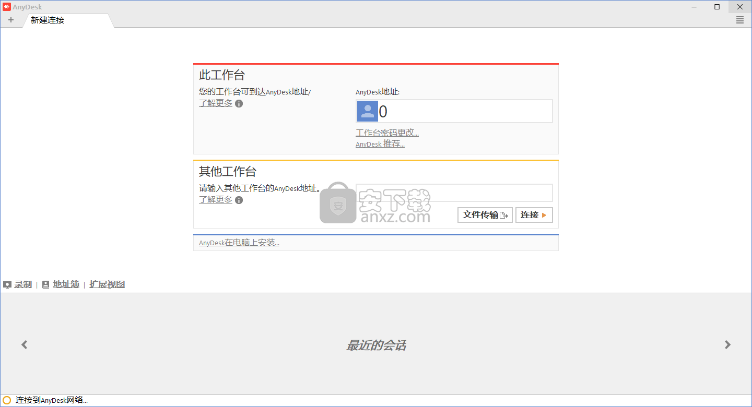
Task: Click info icon beside 此工作台 了解更多
Action: [239, 104]
